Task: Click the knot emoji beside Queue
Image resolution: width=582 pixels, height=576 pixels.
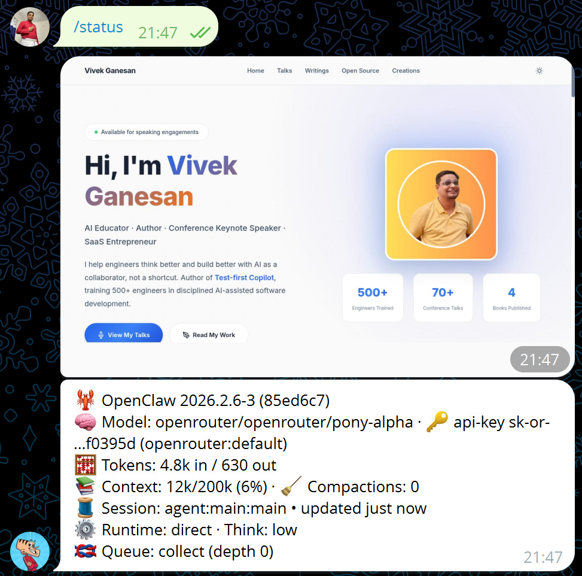Action: coord(86,551)
